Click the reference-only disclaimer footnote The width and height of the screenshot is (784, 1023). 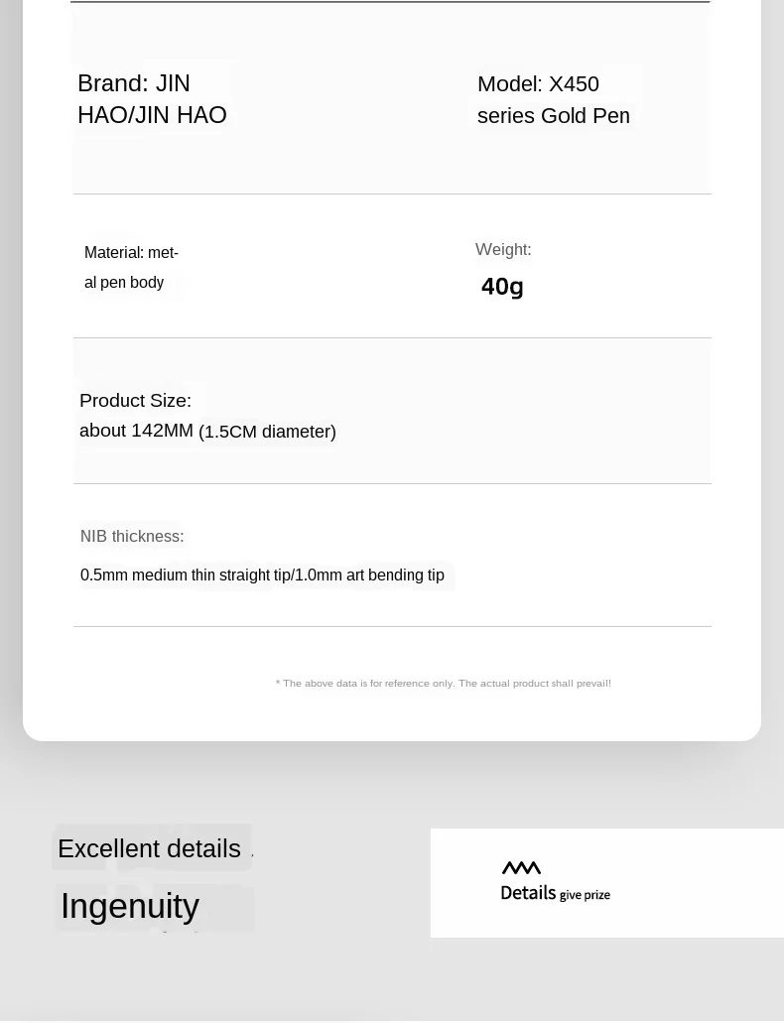(x=444, y=683)
